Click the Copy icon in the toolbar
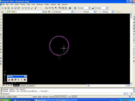This screenshot has width=135, height=101. click(26, 8)
